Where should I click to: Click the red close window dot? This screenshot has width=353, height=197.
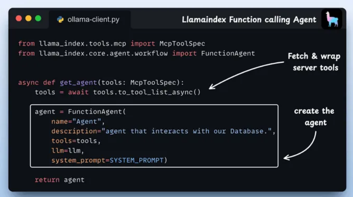click(18, 18)
